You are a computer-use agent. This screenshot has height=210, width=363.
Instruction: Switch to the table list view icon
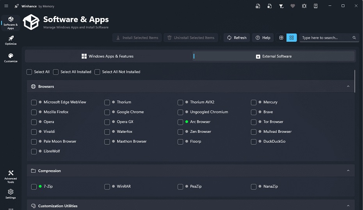click(x=281, y=38)
